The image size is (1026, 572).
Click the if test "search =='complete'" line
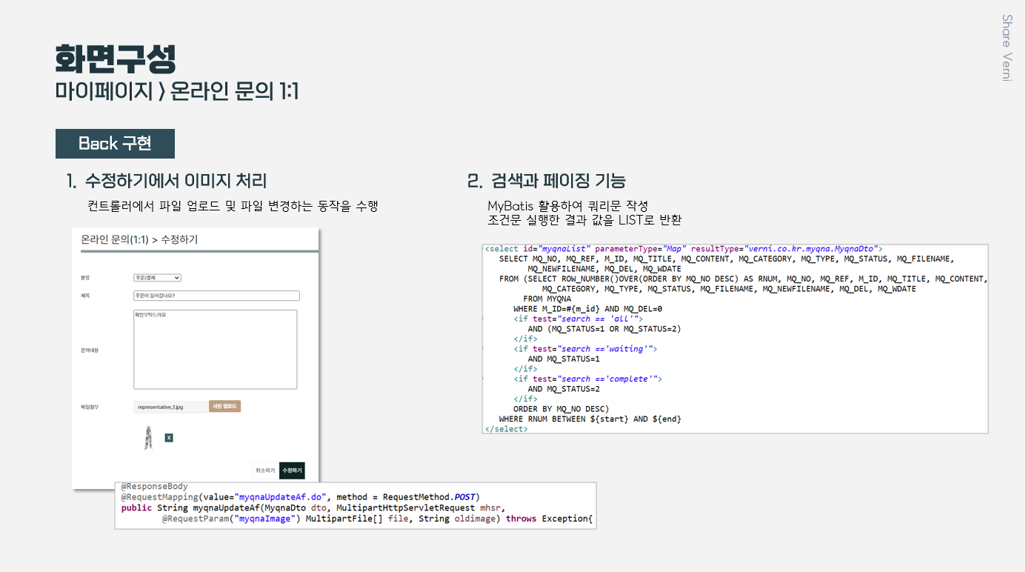click(x=587, y=379)
